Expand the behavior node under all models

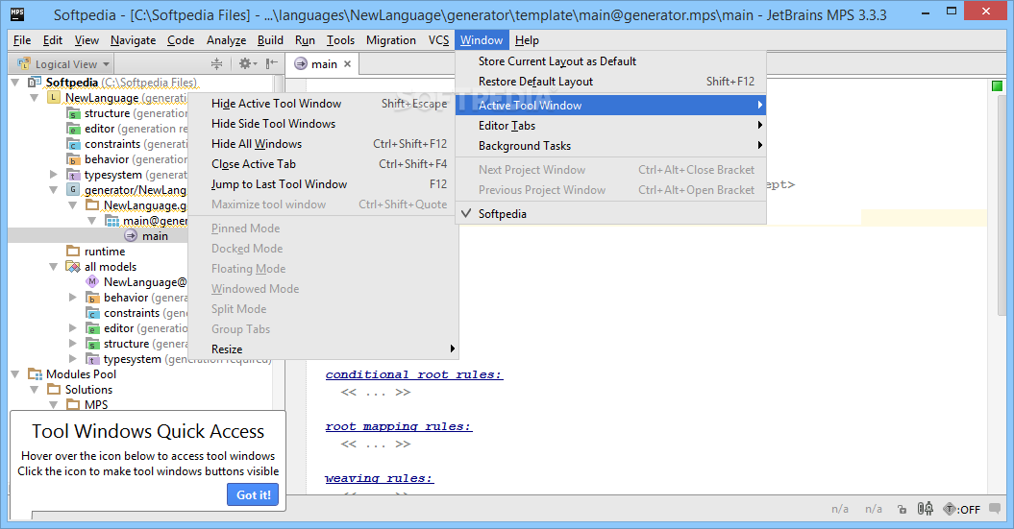click(x=73, y=297)
